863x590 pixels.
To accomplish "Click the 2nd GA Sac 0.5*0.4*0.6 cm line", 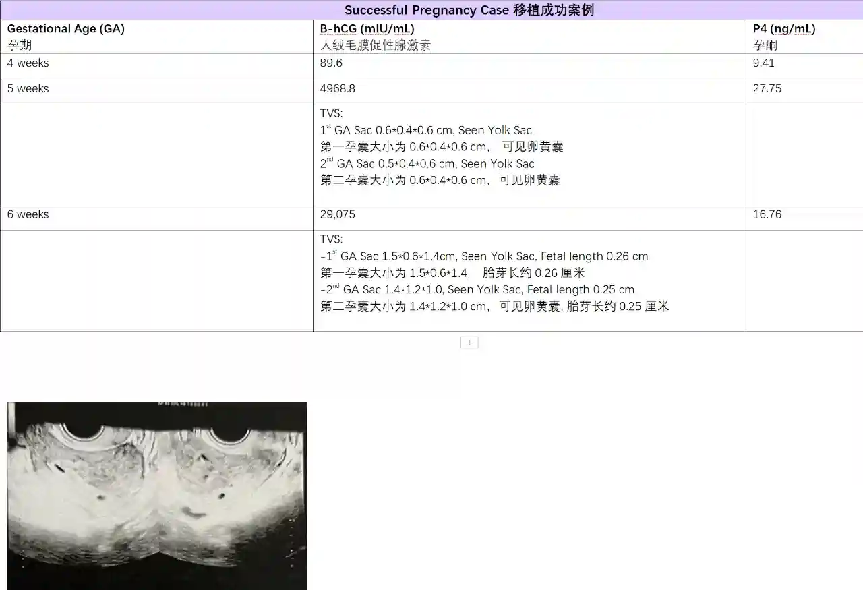I will [427, 164].
